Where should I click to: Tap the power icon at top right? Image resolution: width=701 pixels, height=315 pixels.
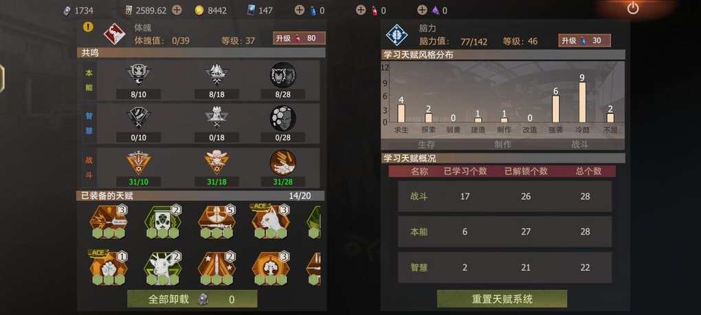coord(632,8)
